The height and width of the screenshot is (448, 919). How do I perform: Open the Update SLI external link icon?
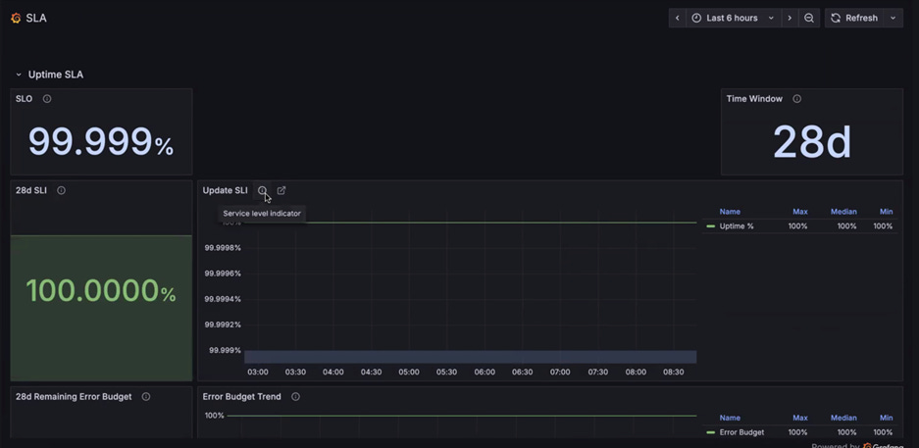click(281, 190)
